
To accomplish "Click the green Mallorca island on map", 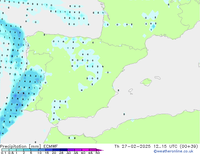I will pos(146,82).
